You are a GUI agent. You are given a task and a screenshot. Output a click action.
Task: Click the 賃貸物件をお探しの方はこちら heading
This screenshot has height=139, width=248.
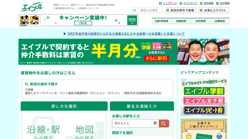48,73
